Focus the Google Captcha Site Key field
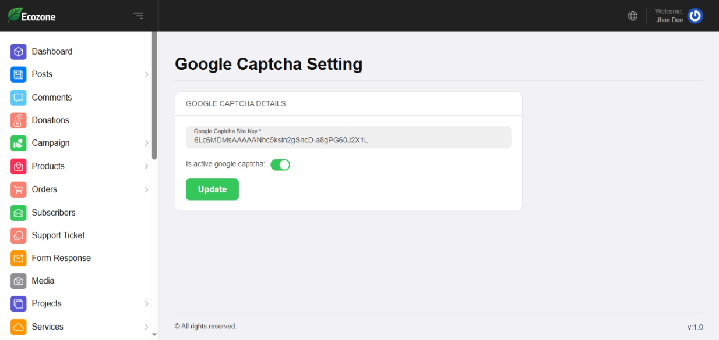The height and width of the screenshot is (340, 719). (348, 140)
